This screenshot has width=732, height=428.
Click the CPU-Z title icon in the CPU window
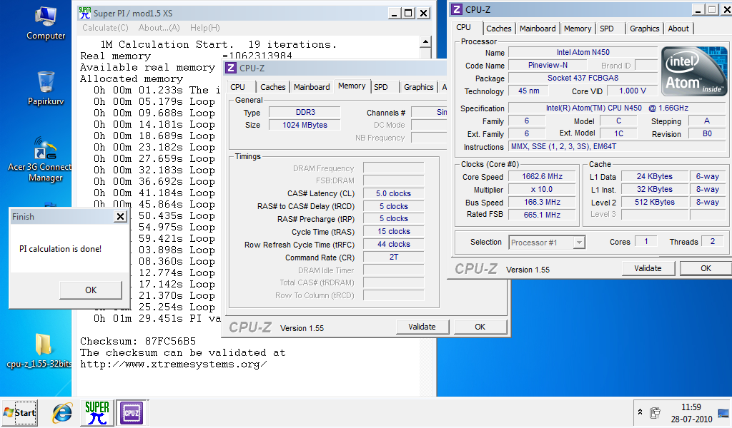[x=457, y=9]
